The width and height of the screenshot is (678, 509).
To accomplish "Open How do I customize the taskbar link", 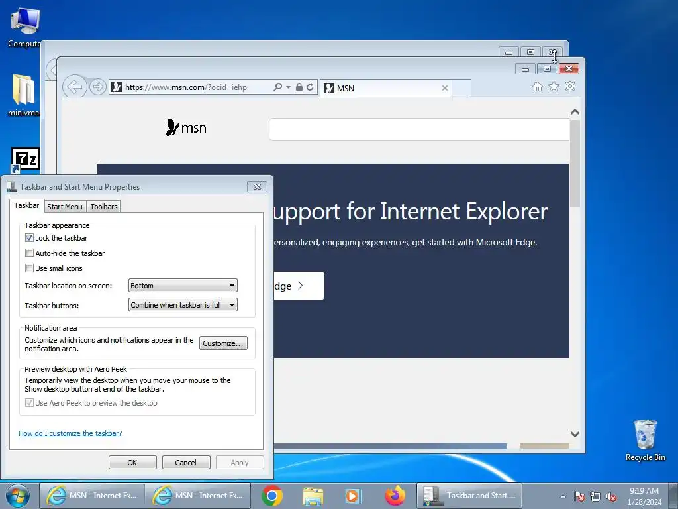I will (x=70, y=433).
